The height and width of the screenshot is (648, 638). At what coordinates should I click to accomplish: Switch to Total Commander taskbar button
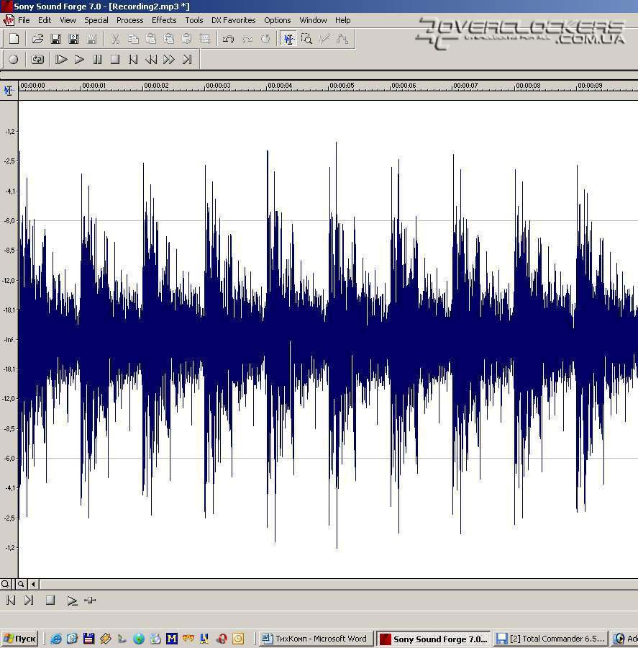551,639
